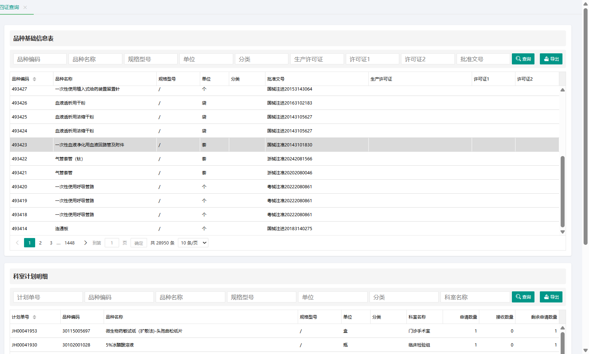Focus the 批准文号 search field
Screen dimensions: 589x354
(482, 59)
